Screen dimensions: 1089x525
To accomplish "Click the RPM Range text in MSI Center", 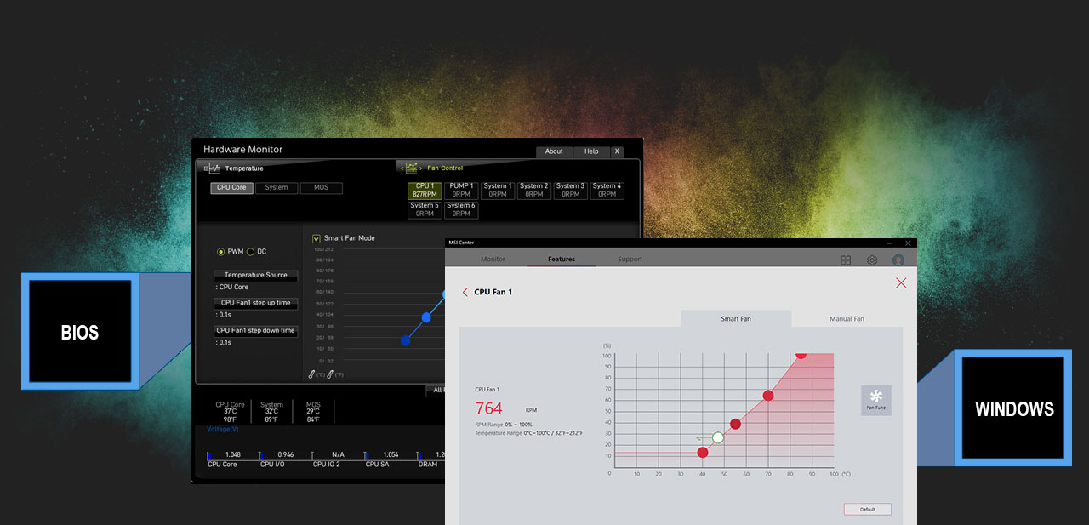I will (504, 425).
